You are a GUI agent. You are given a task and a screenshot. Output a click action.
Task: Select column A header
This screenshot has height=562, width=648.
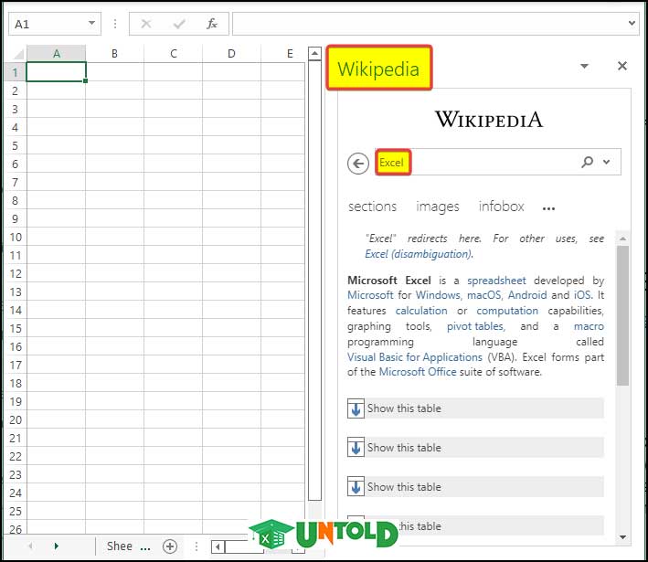[56, 53]
